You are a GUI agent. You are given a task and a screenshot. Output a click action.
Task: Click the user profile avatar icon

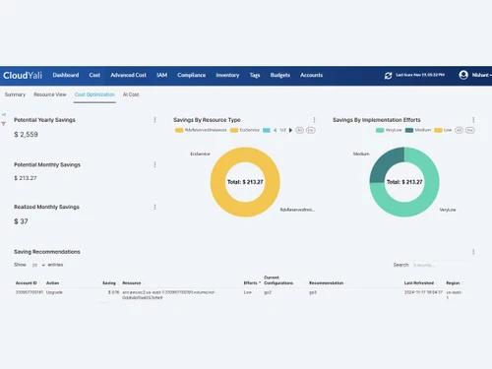point(463,75)
